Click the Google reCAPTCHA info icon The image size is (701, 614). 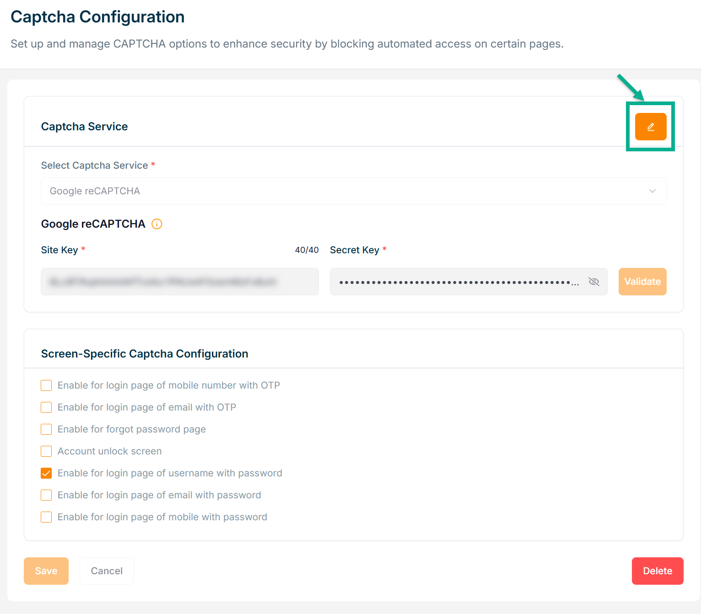tap(156, 224)
